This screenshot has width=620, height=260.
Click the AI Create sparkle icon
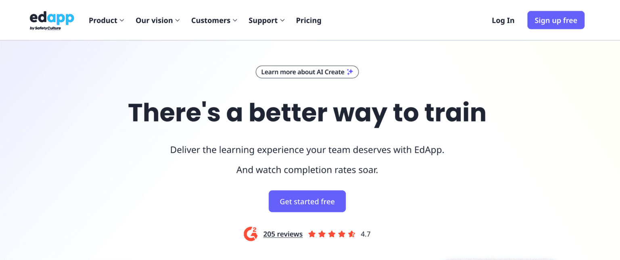pyautogui.click(x=350, y=72)
